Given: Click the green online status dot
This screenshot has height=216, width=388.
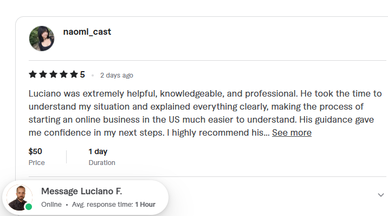Looking at the screenshot, I should tap(29, 207).
